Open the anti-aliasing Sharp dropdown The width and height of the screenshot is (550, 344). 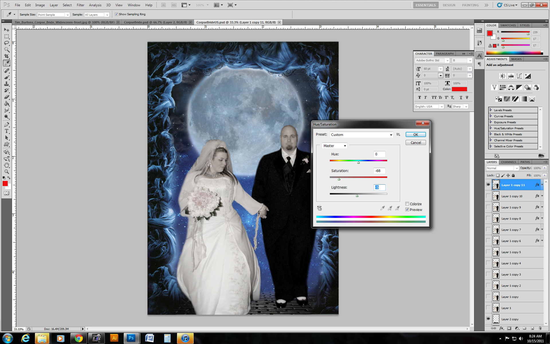tap(460, 106)
